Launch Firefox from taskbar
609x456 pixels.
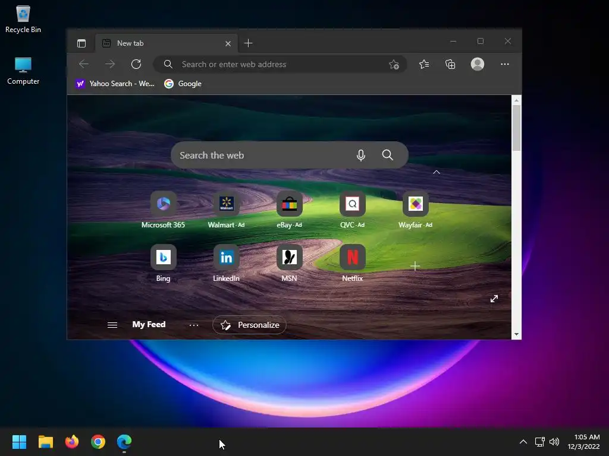tap(72, 442)
